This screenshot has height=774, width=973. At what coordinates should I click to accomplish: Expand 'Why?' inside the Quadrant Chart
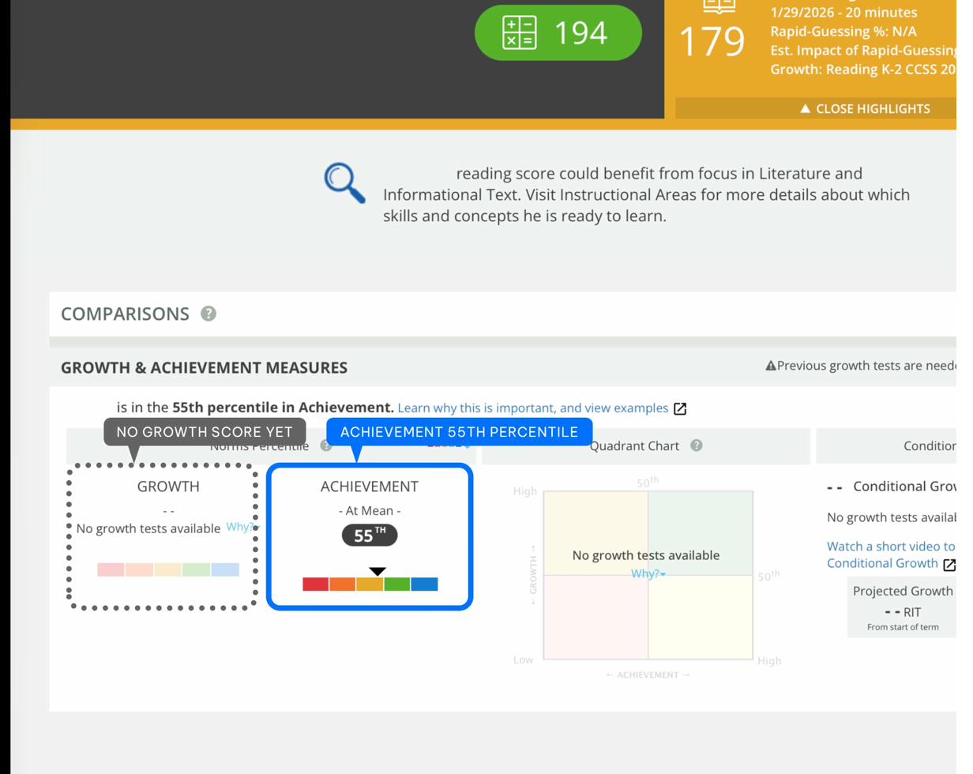[x=648, y=573]
